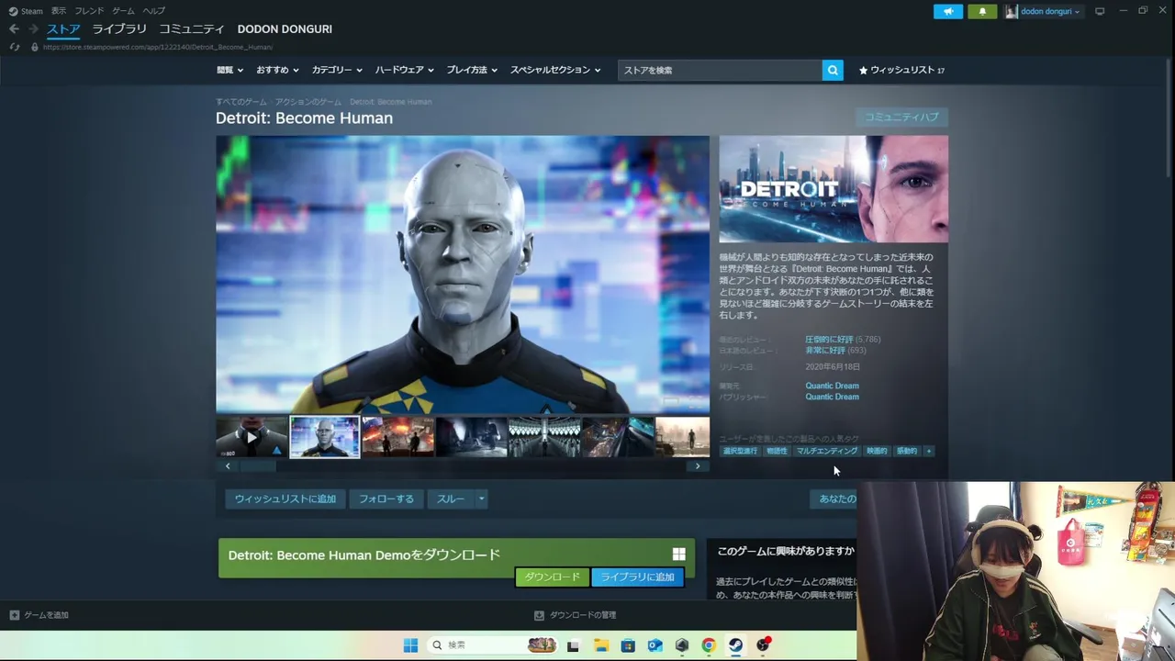Screen dimensions: 1175x661
Task: Launch Microsoft Store from the taskbar
Action: pos(628,645)
